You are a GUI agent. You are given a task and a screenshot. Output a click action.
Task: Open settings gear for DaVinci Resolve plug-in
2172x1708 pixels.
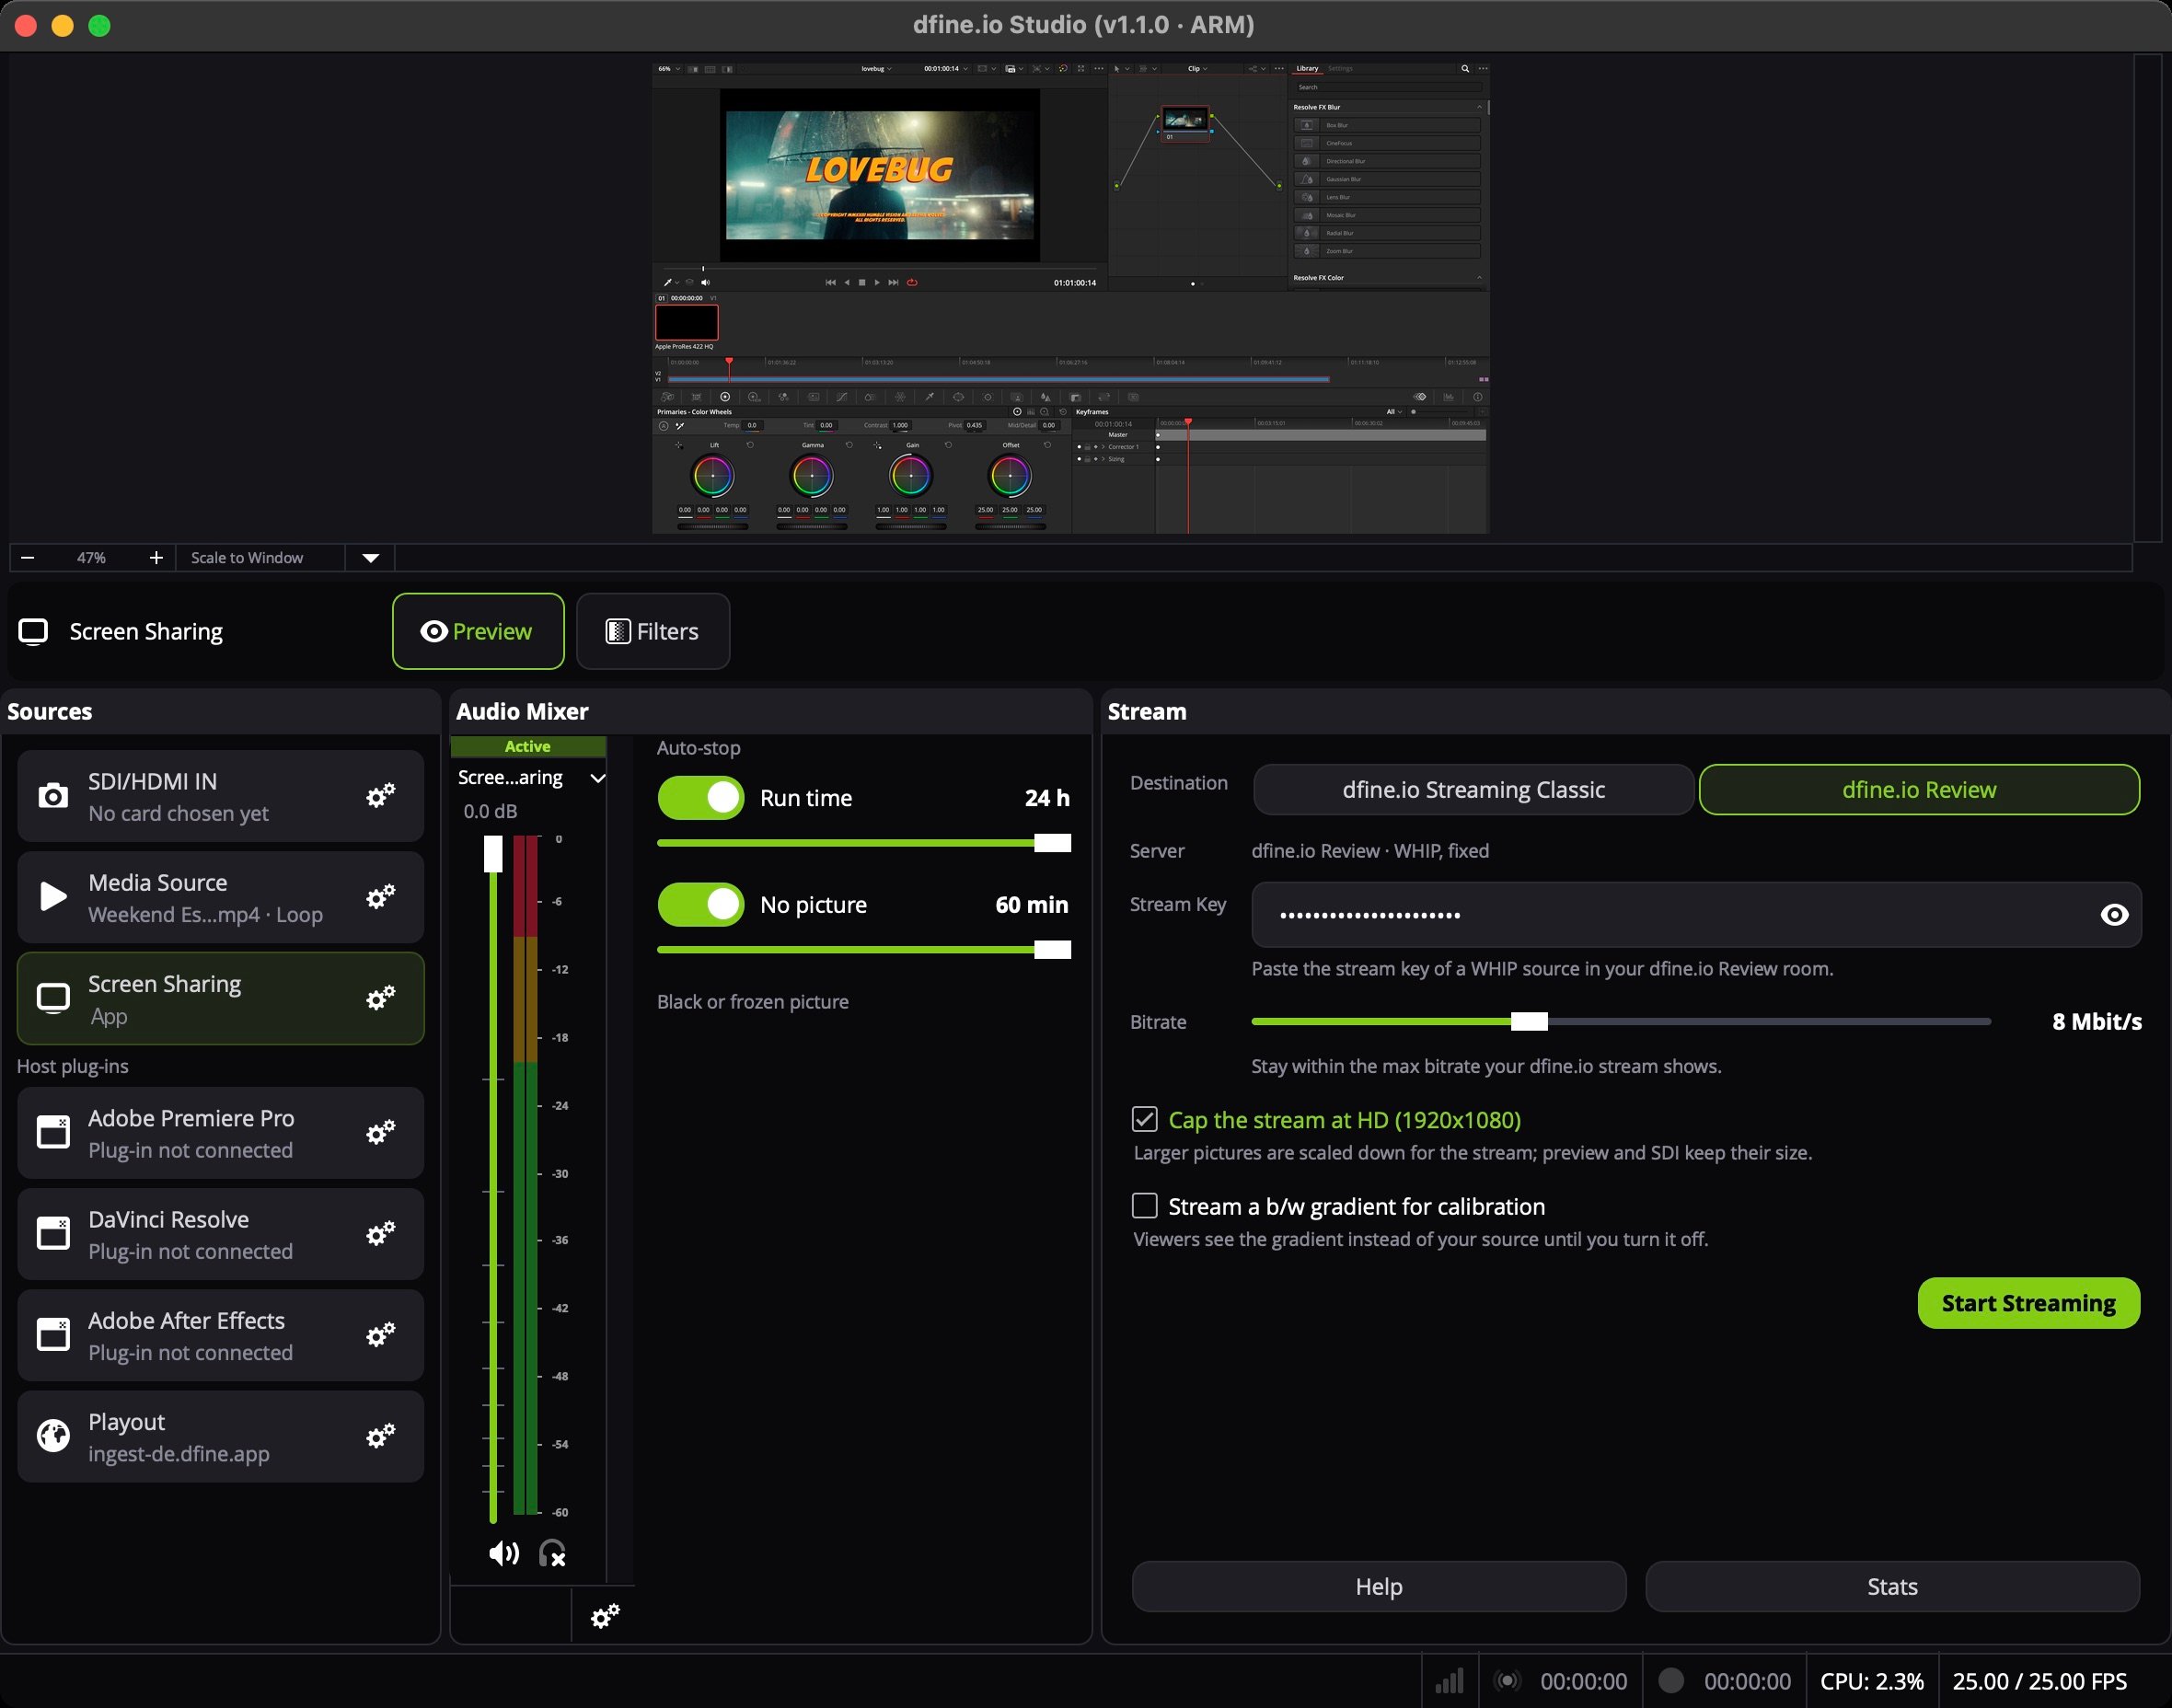coord(380,1234)
